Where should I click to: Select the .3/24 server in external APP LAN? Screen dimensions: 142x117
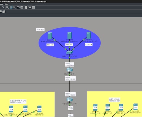[x=25, y=109]
